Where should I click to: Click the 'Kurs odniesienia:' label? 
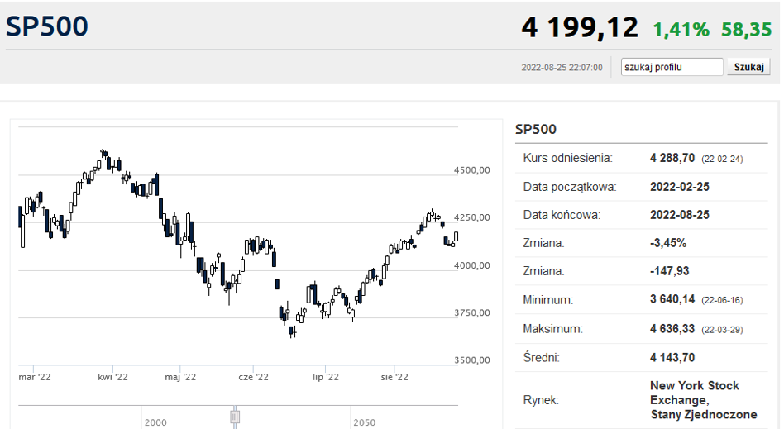[567, 159]
